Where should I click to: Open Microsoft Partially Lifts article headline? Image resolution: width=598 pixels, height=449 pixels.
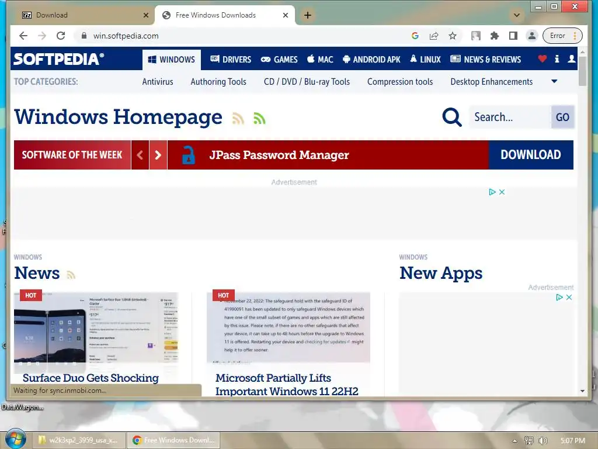point(287,385)
